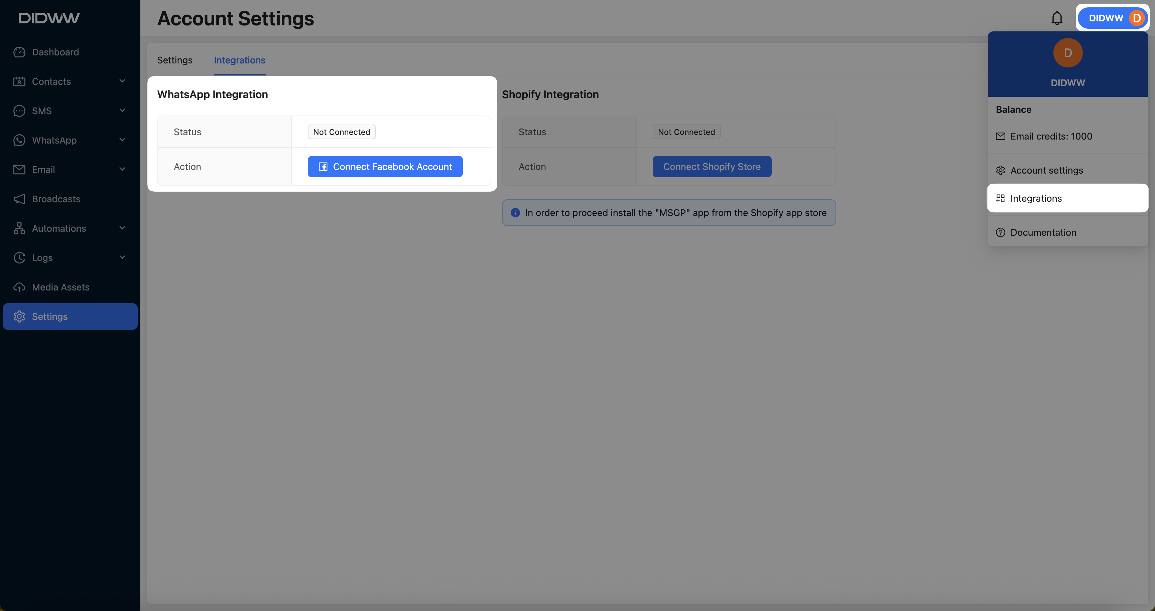Click the Email envelope icon in sidebar
This screenshot has height=611, width=1155.
[19, 169]
